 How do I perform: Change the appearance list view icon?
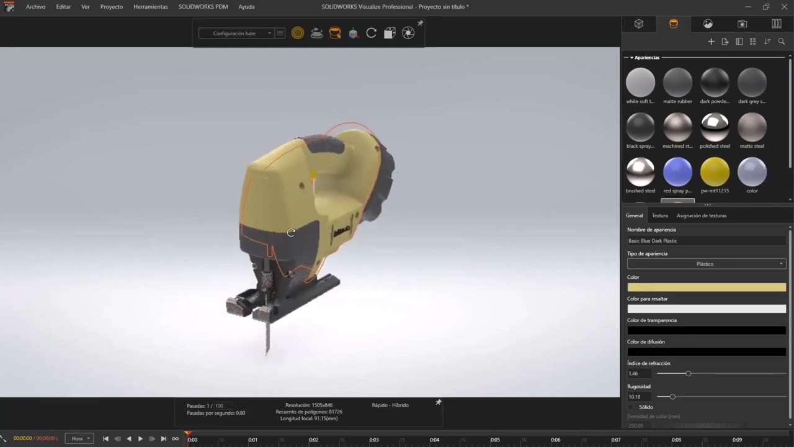753,42
